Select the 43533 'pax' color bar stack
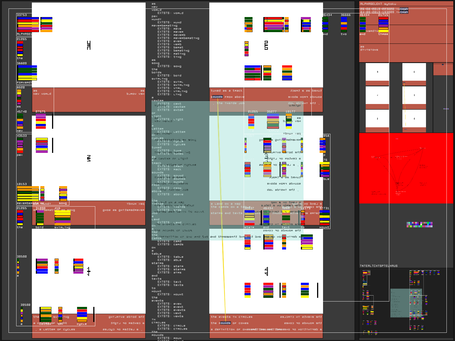 tap(20, 145)
